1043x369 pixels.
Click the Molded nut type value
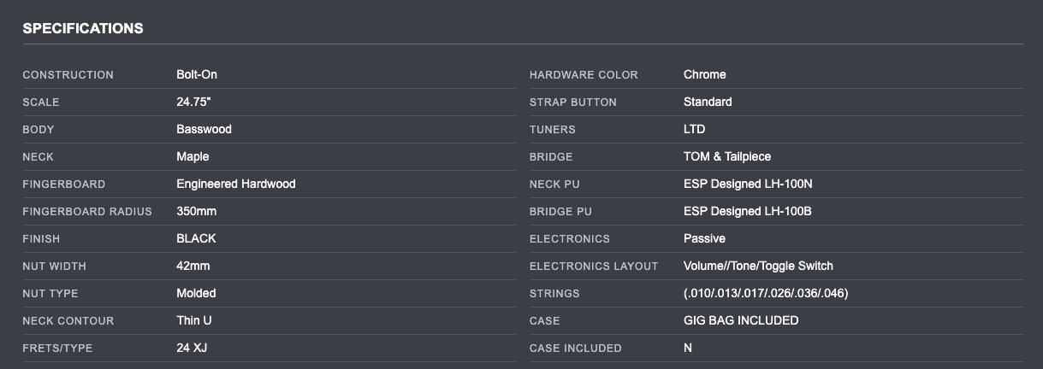[196, 293]
